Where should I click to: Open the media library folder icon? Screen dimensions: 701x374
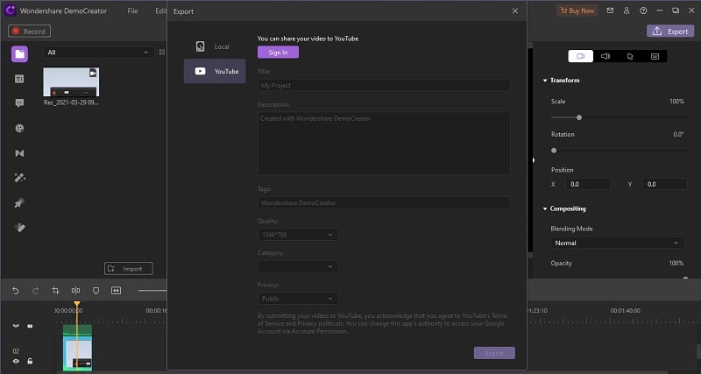pyautogui.click(x=19, y=54)
